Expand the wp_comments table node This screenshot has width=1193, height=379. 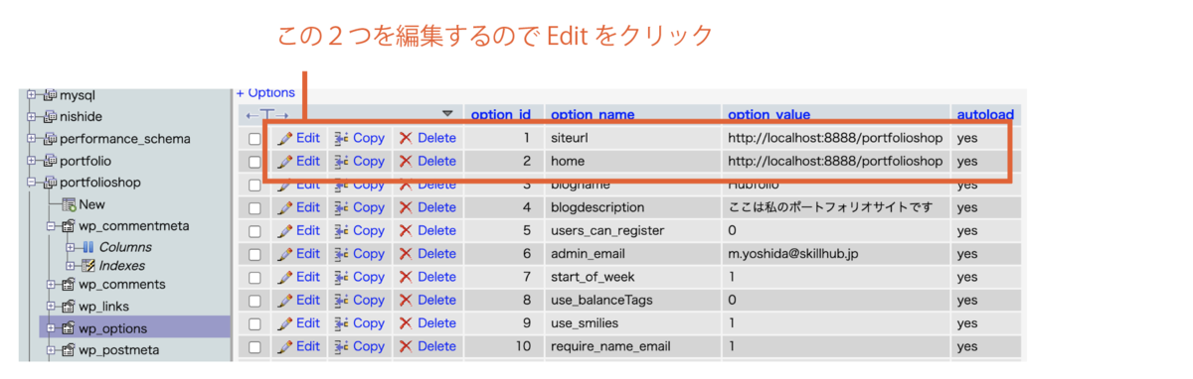51,285
